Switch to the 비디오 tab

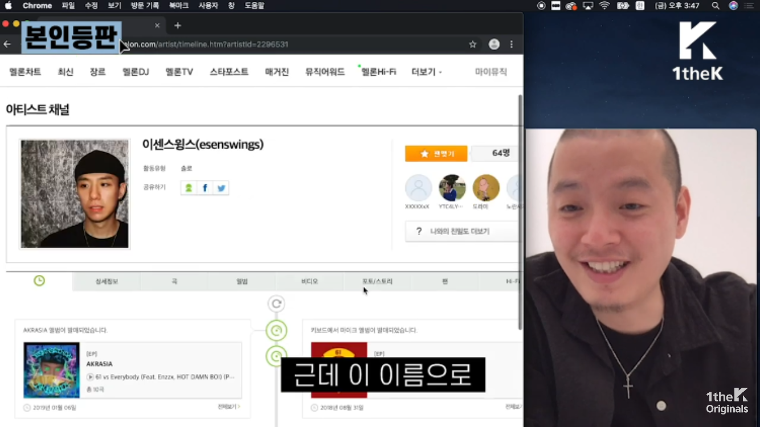click(x=310, y=281)
